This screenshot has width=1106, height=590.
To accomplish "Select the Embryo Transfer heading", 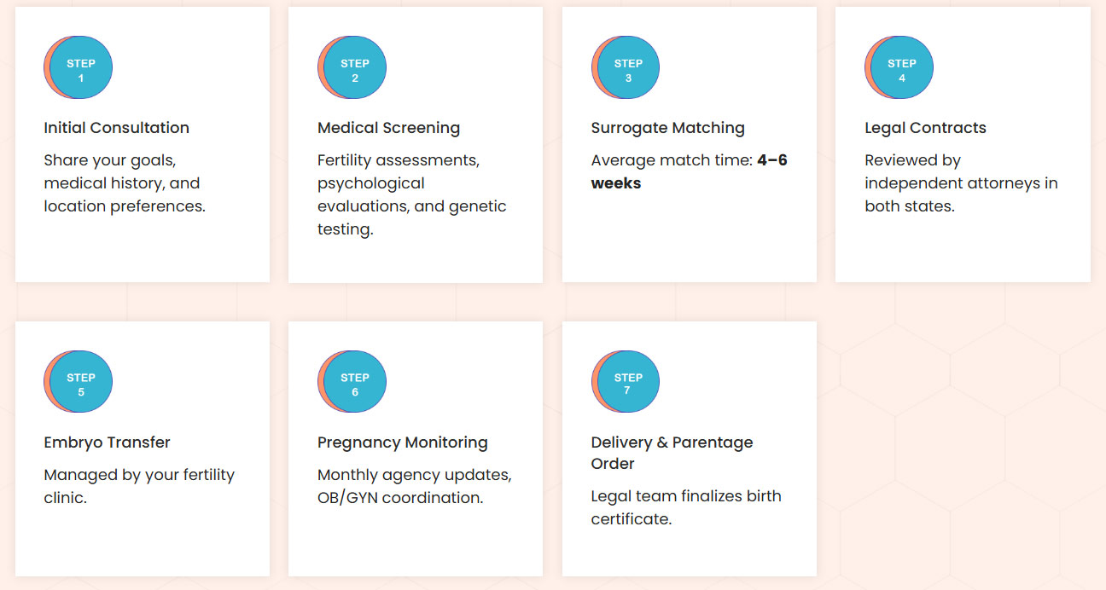I will 108,442.
